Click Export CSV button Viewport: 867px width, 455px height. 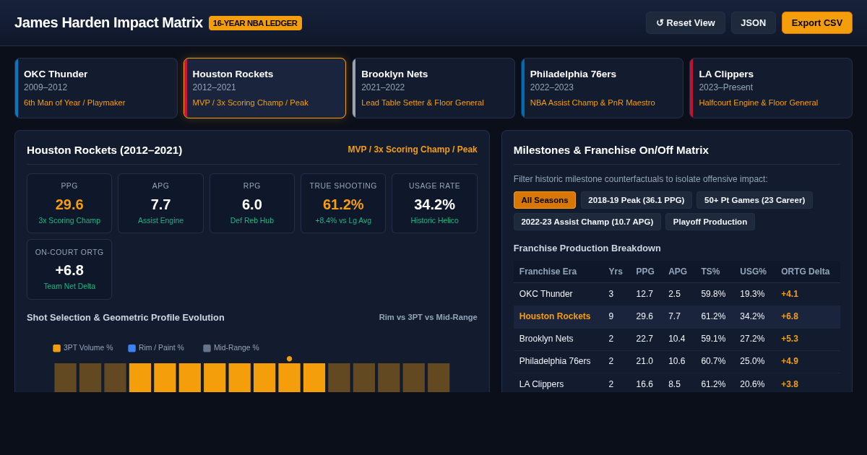[816, 22]
